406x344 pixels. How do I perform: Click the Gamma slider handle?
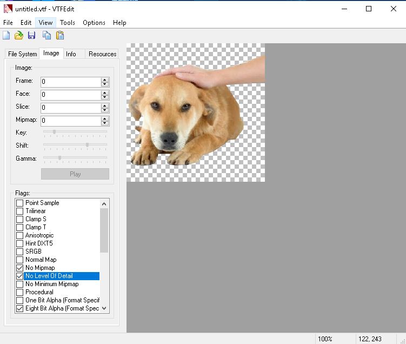click(60, 158)
